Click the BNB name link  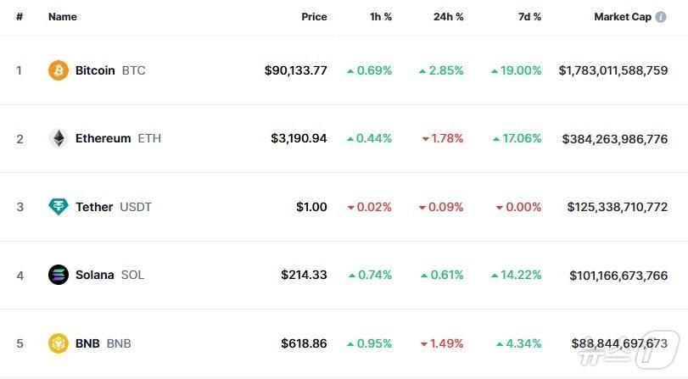(x=87, y=343)
